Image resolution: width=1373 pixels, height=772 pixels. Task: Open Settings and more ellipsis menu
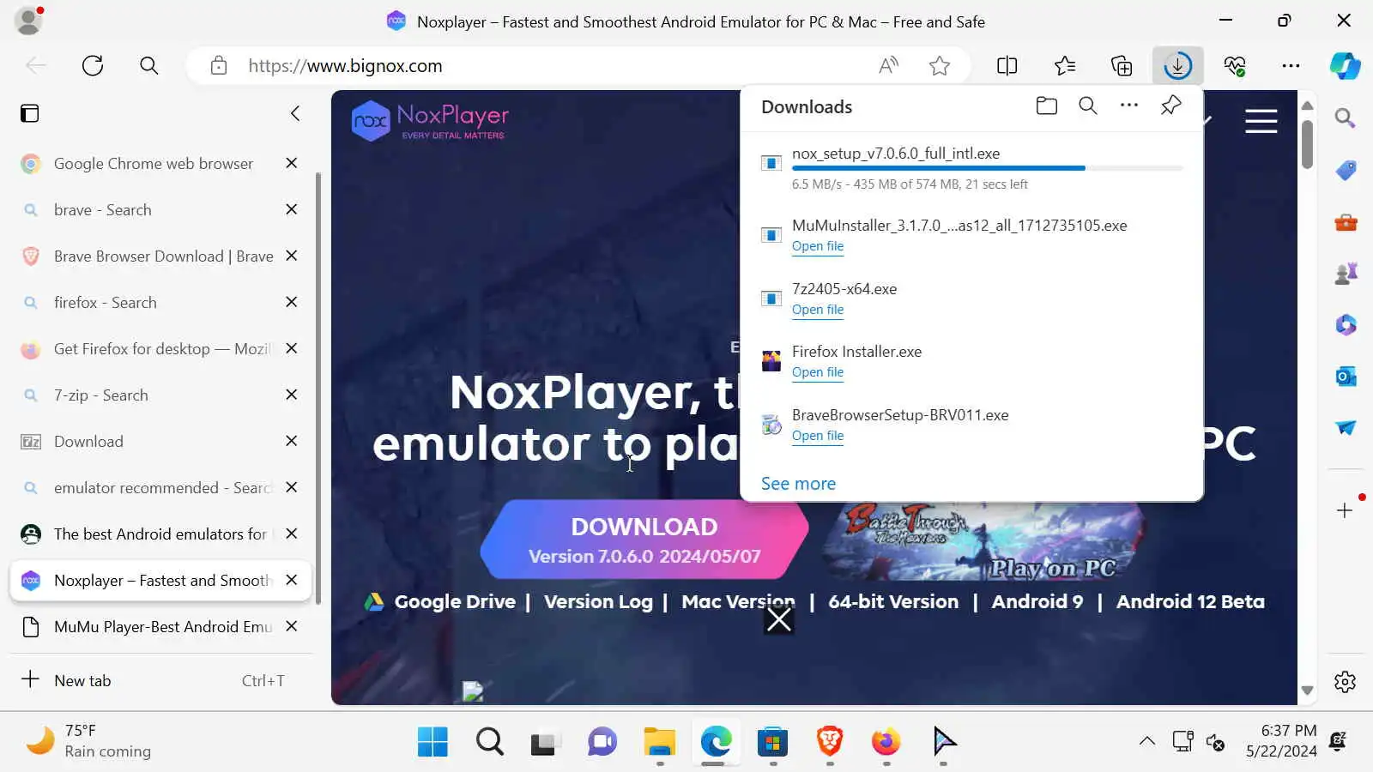[x=1291, y=65]
